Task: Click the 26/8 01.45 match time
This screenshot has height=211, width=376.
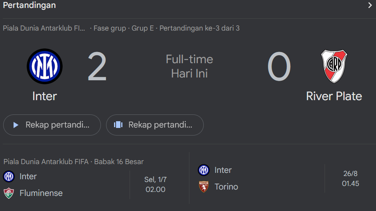Action: (350, 178)
